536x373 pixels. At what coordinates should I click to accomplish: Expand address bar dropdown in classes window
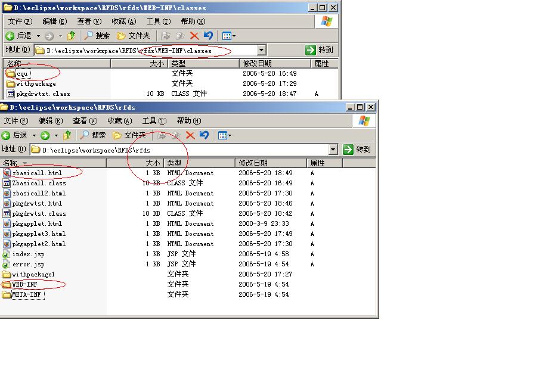262,50
